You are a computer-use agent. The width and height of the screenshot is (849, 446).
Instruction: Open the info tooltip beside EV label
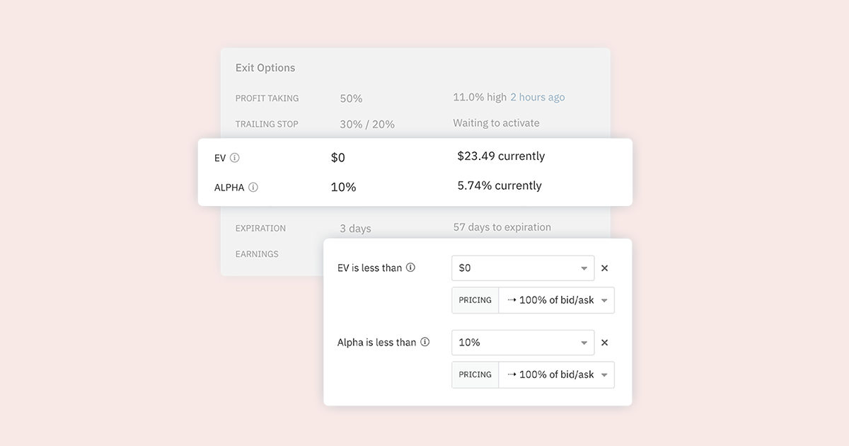click(234, 157)
